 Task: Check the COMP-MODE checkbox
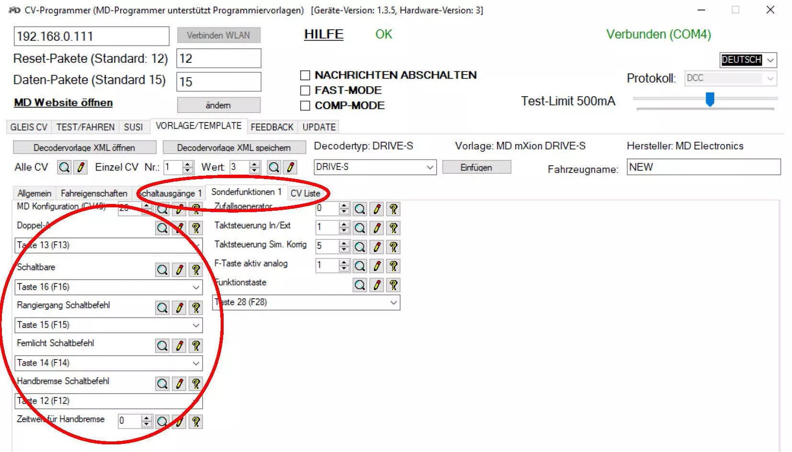coord(305,106)
